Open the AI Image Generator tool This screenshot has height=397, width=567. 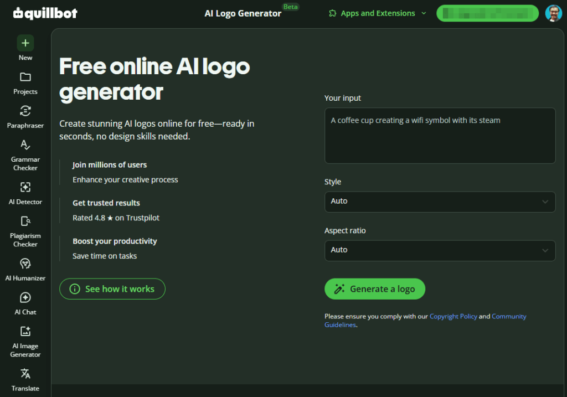click(x=25, y=342)
